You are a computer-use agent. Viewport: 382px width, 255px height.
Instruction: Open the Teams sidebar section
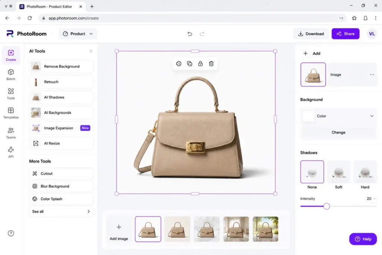[11, 133]
